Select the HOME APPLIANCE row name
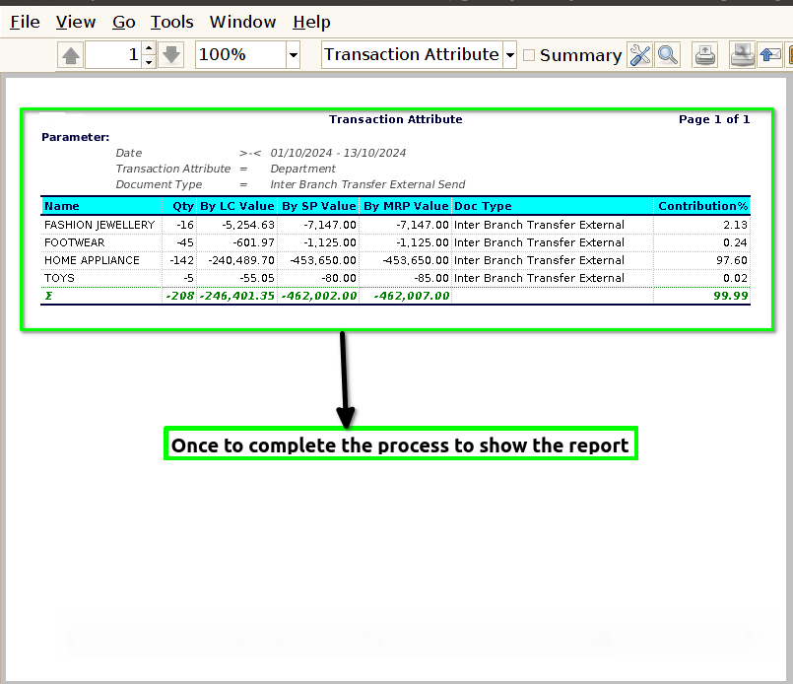 click(x=92, y=260)
